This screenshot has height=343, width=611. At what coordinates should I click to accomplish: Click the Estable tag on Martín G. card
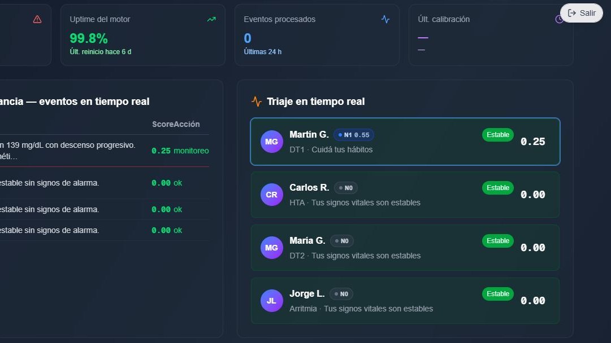tap(497, 135)
